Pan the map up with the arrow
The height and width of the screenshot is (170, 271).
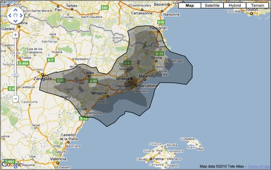point(16,10)
